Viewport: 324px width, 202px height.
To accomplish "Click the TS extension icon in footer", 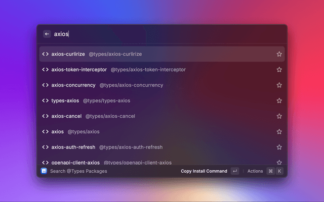I will point(44,171).
